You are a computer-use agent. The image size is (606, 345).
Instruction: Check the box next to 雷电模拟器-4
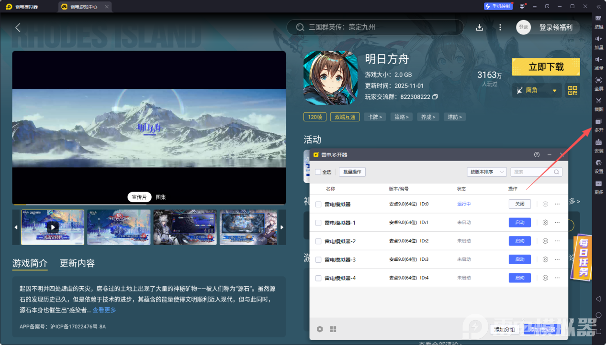pos(318,278)
